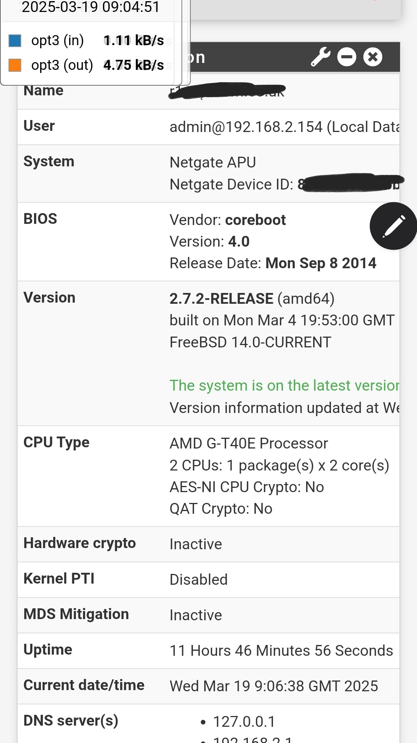The height and width of the screenshot is (743, 417).
Task: Click the AMD G-T40E Processor text
Action: pos(249,443)
